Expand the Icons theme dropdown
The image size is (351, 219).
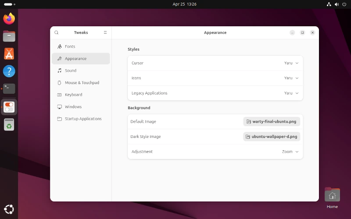[x=291, y=78]
